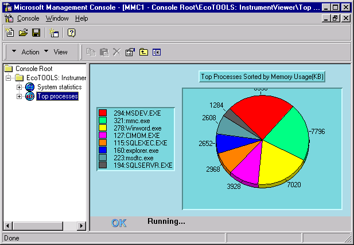Collapse the EcoTOOLS InstrumentViewer node
Screen dimensions: 354x245
click(9, 78)
